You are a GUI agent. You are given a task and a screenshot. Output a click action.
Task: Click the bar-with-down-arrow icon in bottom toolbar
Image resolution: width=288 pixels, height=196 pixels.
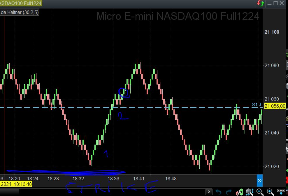(281, 192)
